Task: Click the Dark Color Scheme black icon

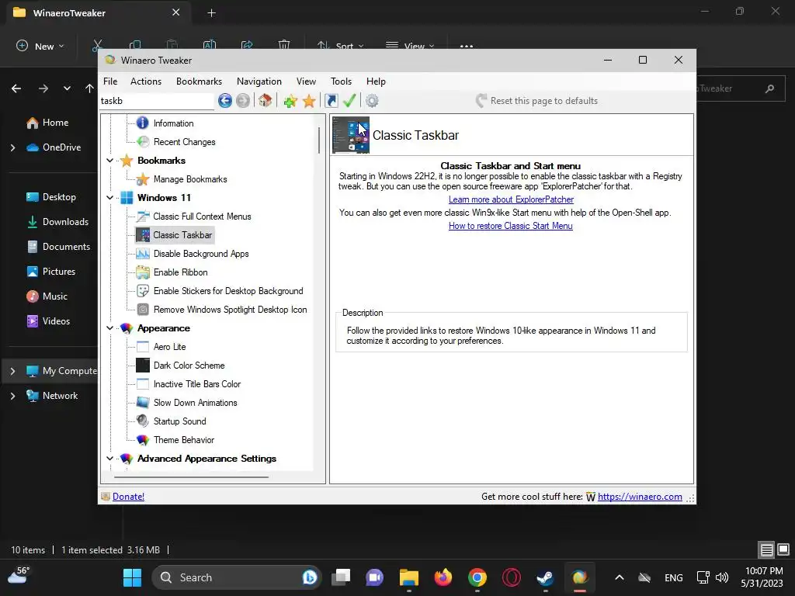Action: (x=143, y=366)
